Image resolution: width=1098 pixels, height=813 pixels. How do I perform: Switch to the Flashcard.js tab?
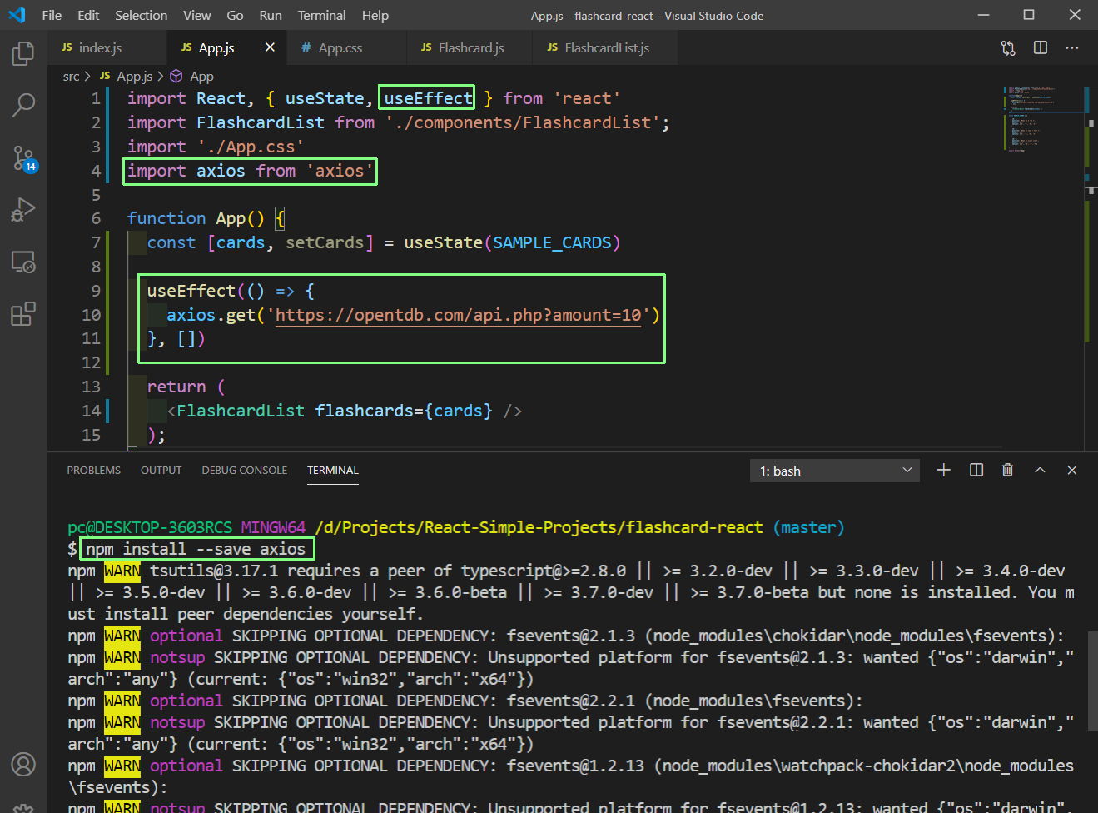(470, 48)
